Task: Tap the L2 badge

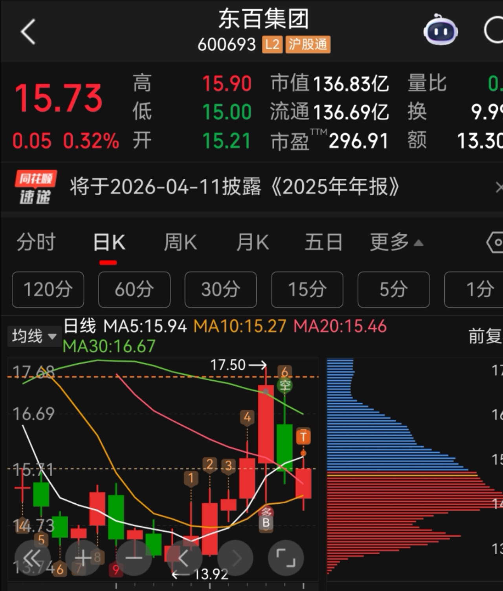Action: pyautogui.click(x=272, y=44)
